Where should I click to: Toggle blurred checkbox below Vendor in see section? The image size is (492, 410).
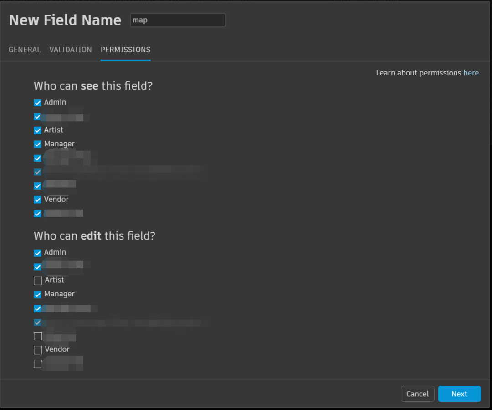coord(38,214)
